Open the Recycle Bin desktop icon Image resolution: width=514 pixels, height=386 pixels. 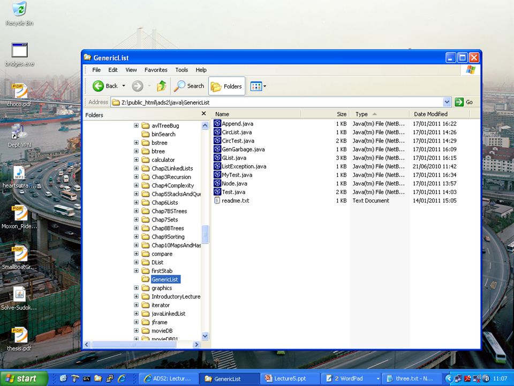19,13
